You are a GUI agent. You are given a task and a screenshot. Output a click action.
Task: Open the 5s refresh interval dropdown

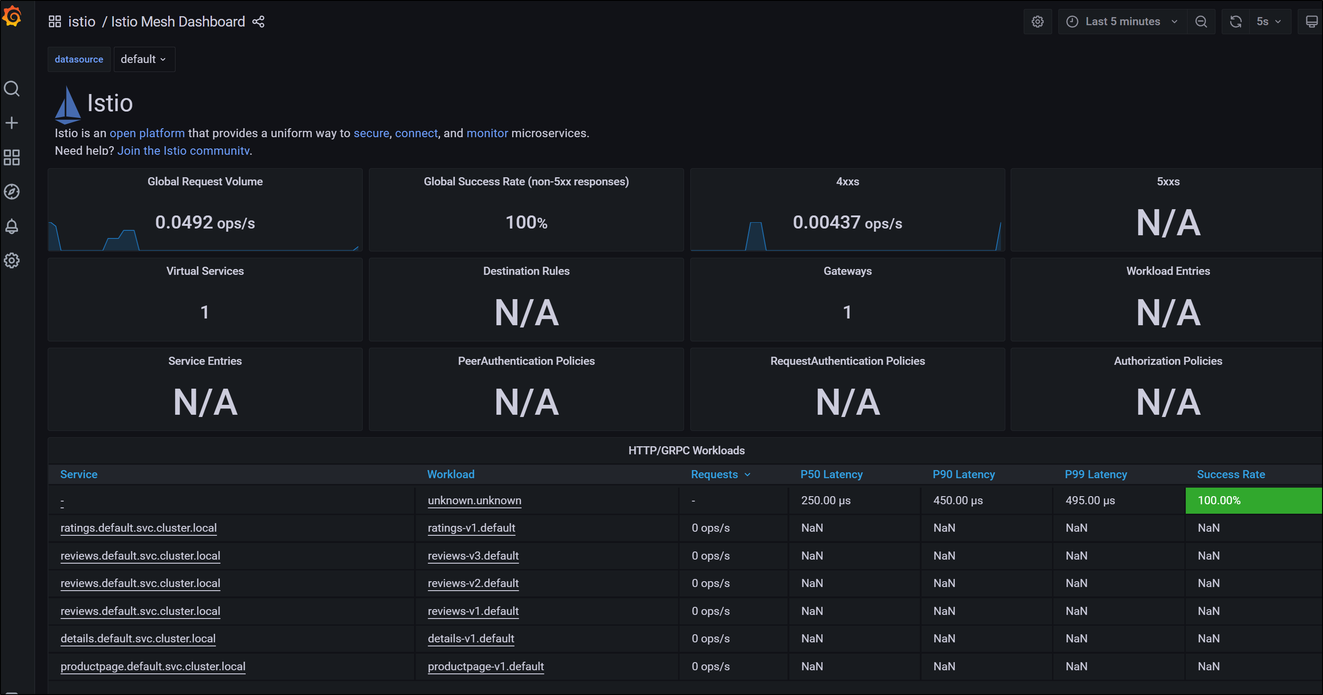pyautogui.click(x=1269, y=22)
